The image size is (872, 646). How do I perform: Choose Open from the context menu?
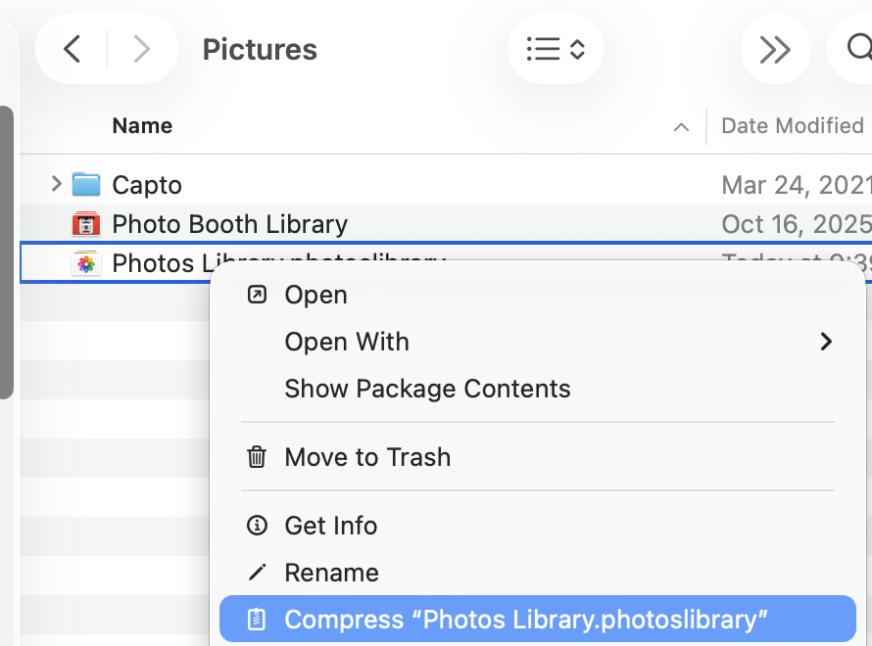click(315, 295)
